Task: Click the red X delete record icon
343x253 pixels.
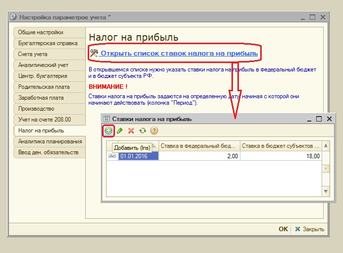Action: tap(131, 131)
